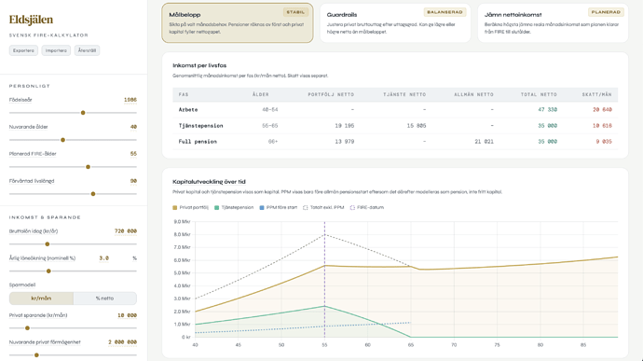The image size is (643, 361).
Task: Click the total netto value 47 330
Action: 547,110
